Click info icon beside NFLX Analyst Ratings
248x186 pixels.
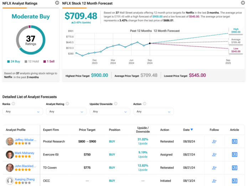point(57,3)
